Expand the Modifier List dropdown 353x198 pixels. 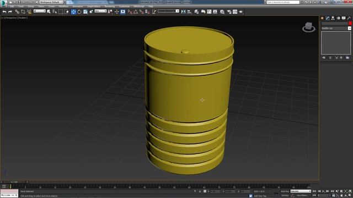[336, 28]
